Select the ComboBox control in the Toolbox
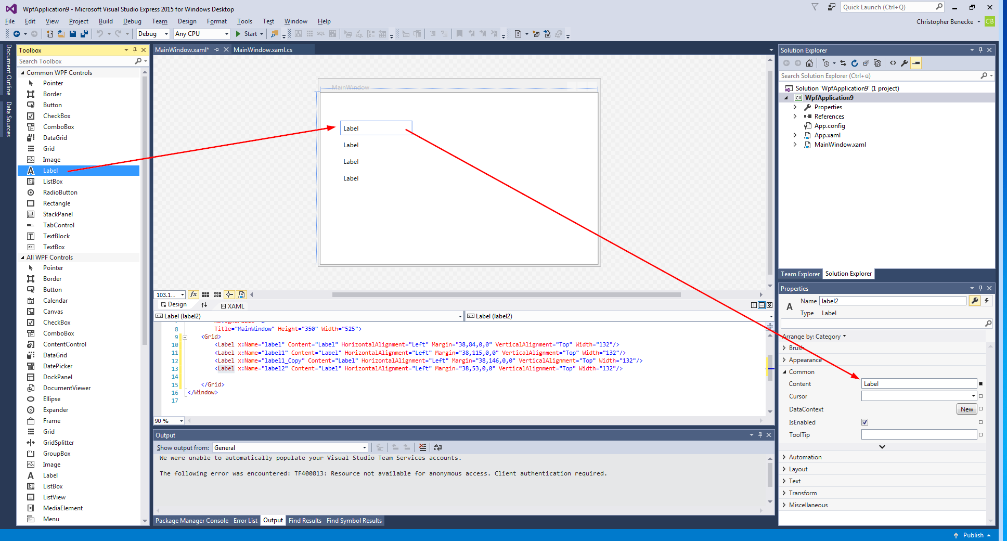1007x541 pixels. (x=58, y=126)
